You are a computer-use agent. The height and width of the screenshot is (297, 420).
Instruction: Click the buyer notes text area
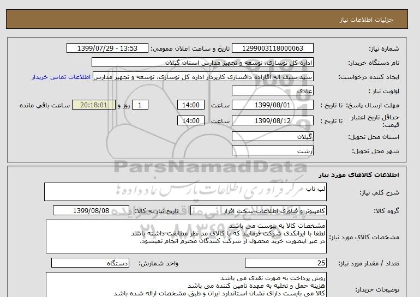tap(186, 284)
